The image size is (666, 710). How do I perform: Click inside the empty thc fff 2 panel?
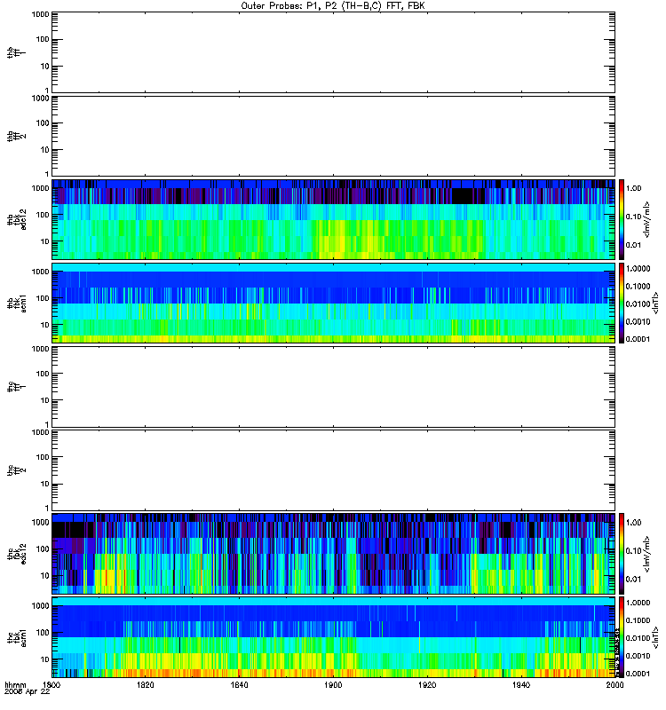coord(333,470)
